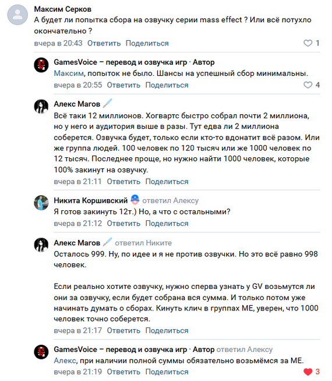Click the mention 'Алекс' in the last reply
Viewport: 332px width, 381px height.
coord(65,361)
